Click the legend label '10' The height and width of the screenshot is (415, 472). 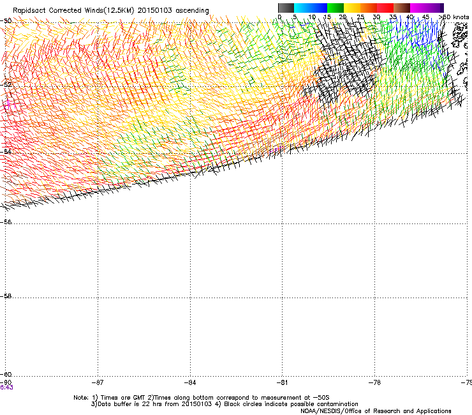pos(312,17)
